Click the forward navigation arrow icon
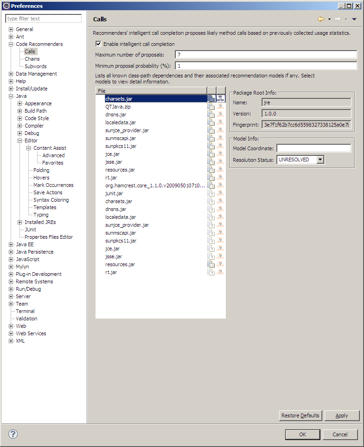 point(338,19)
